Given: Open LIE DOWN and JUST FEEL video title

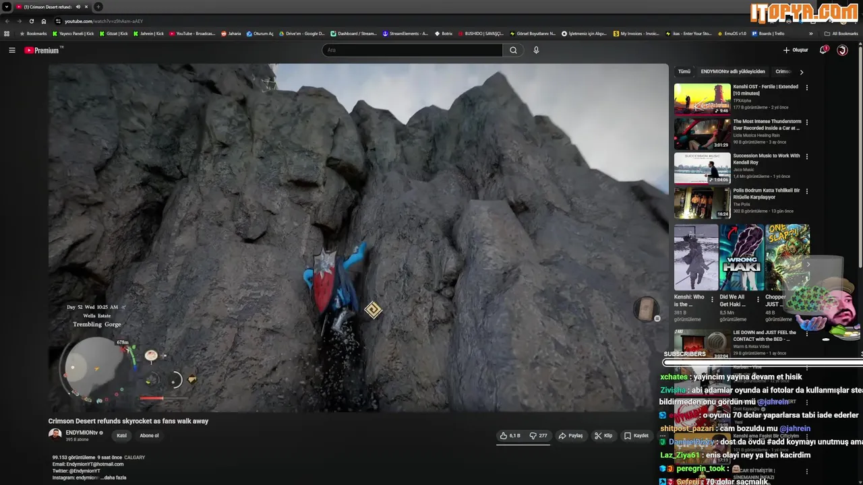Looking at the screenshot, I should (x=765, y=335).
